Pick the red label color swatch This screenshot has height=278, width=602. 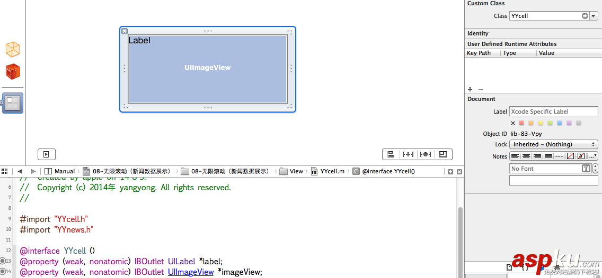(x=521, y=123)
